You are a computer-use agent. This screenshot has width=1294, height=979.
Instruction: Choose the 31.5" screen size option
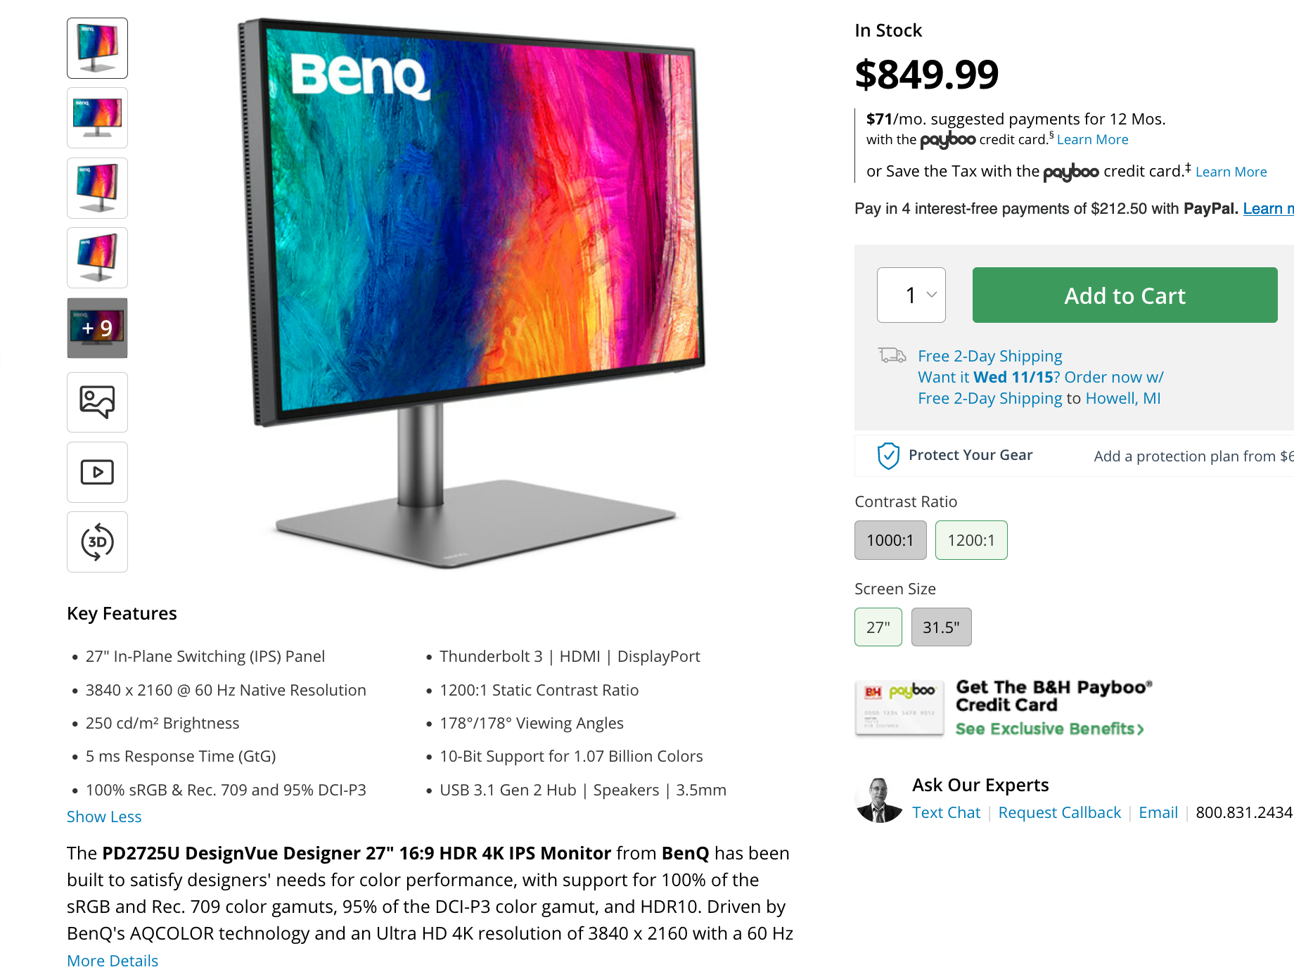pyautogui.click(x=941, y=627)
